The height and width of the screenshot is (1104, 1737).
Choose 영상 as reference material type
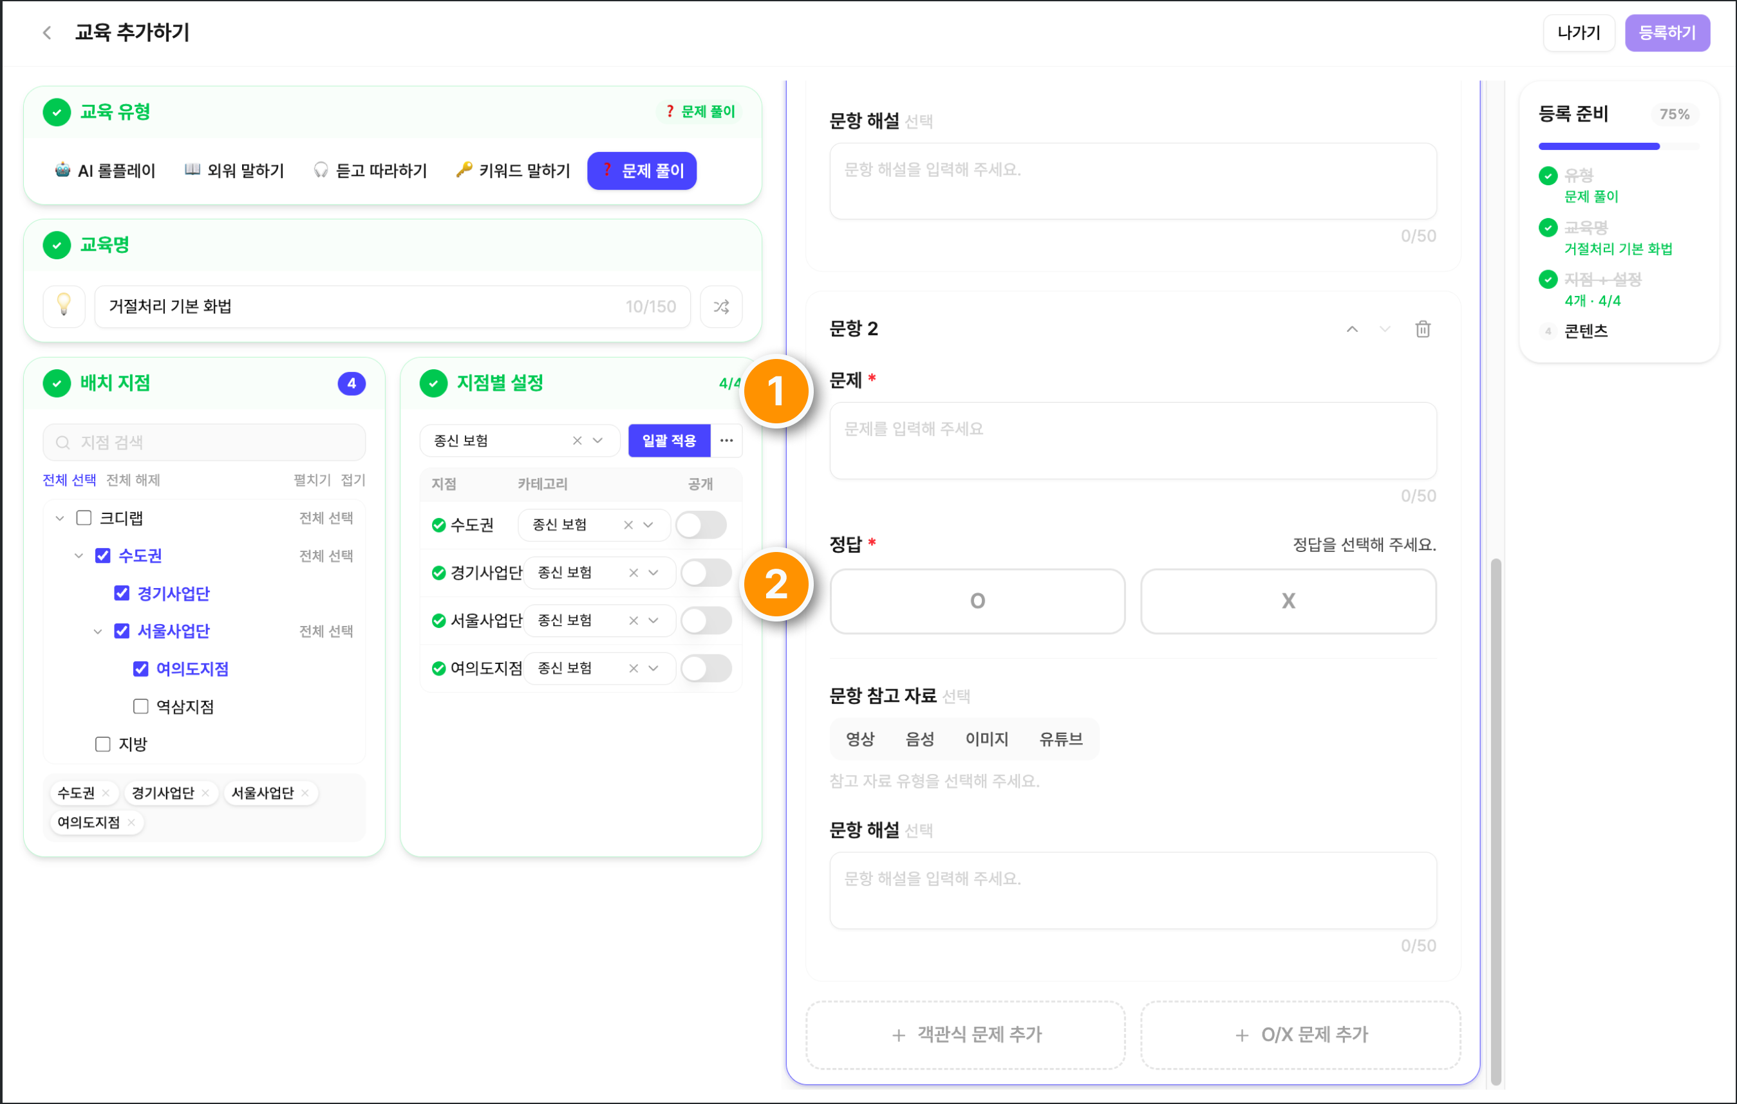point(860,739)
